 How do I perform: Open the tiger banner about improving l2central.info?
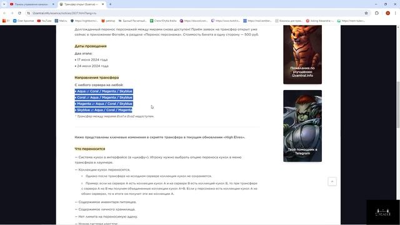tap(302, 54)
